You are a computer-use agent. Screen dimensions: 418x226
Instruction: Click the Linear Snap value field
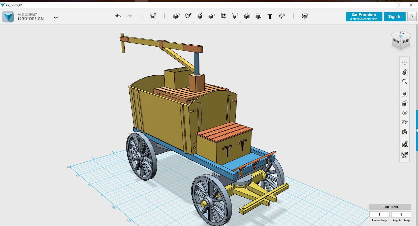[379, 214]
